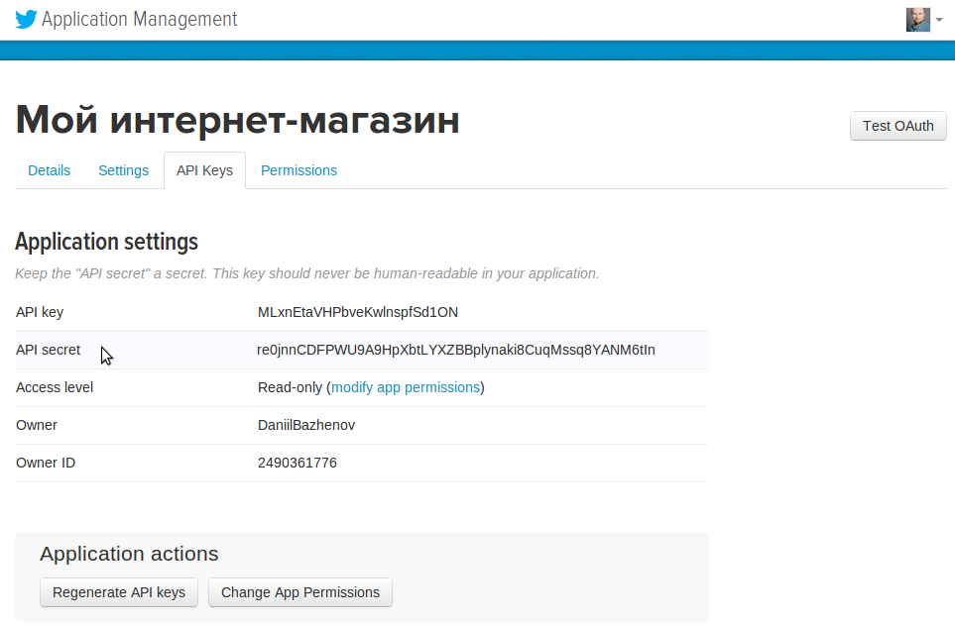Click the owner name DaniilBazhenov
The height and width of the screenshot is (627, 955).
[x=306, y=425]
